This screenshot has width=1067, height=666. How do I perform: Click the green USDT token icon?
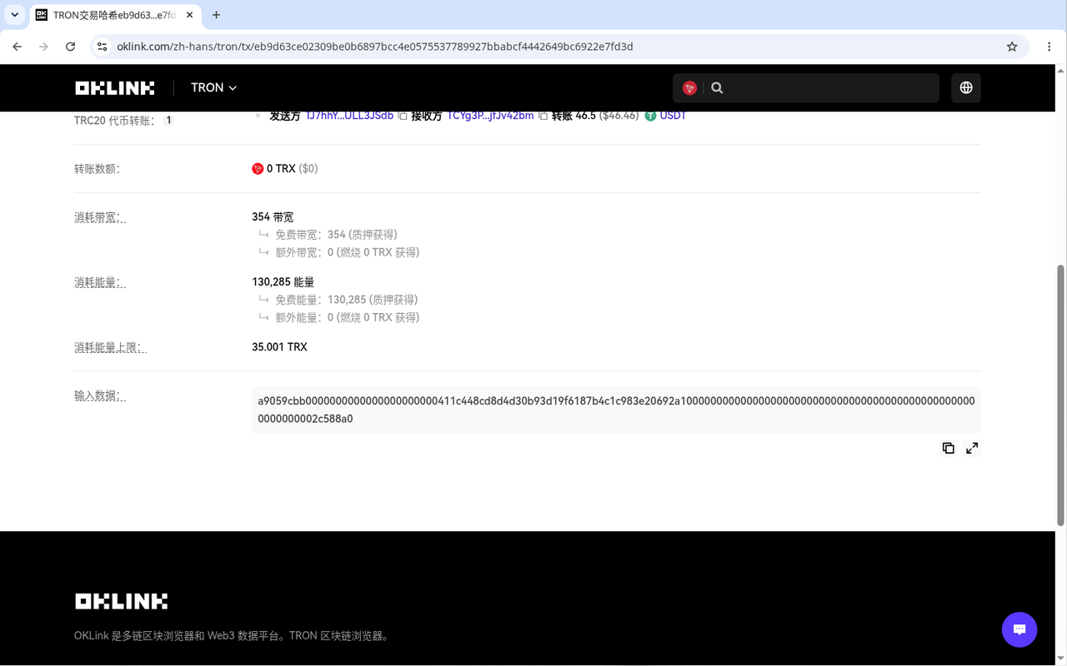pos(651,116)
